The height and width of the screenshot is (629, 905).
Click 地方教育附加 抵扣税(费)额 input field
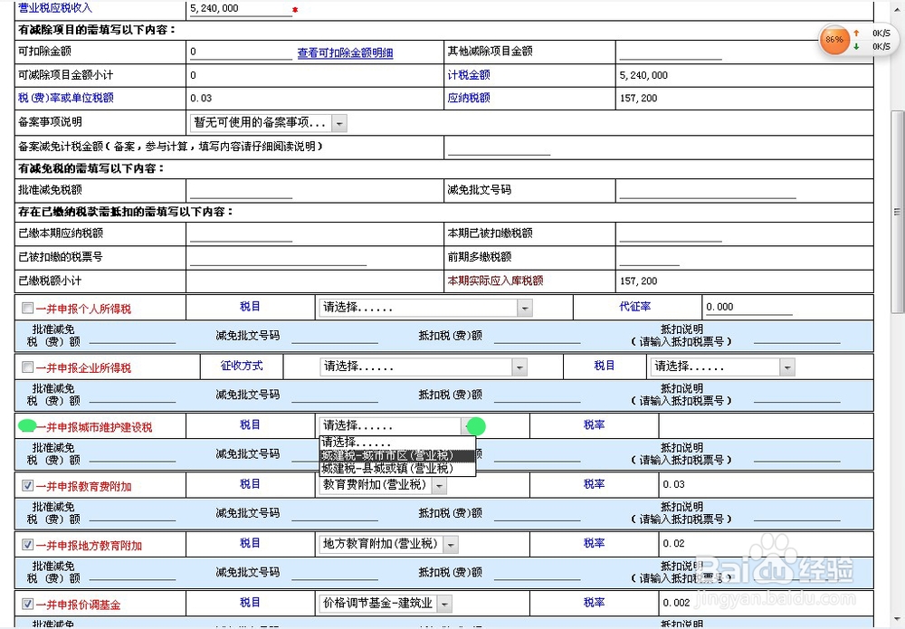coord(538,574)
